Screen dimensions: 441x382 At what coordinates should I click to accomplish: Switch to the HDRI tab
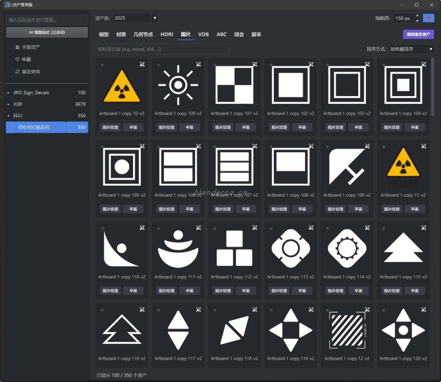[167, 34]
